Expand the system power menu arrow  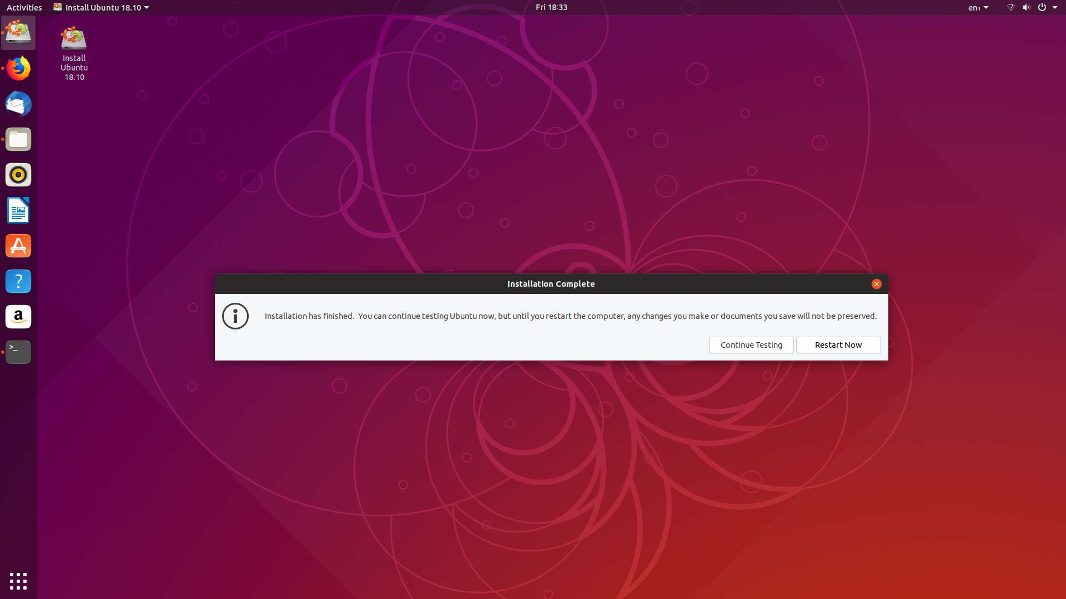tap(1055, 7)
